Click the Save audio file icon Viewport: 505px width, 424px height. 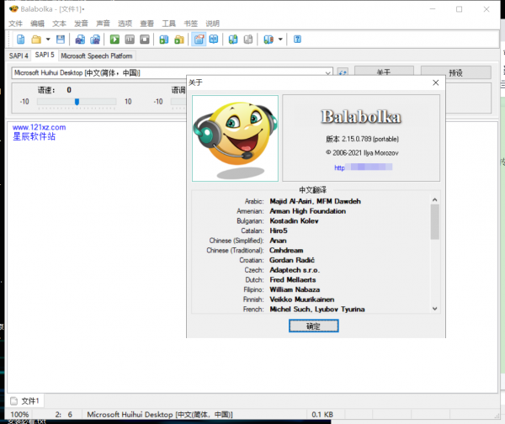click(80, 40)
